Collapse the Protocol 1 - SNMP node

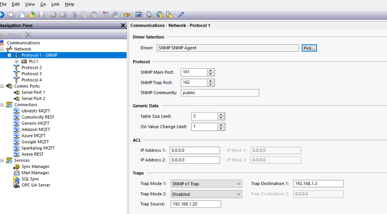tap(9, 55)
